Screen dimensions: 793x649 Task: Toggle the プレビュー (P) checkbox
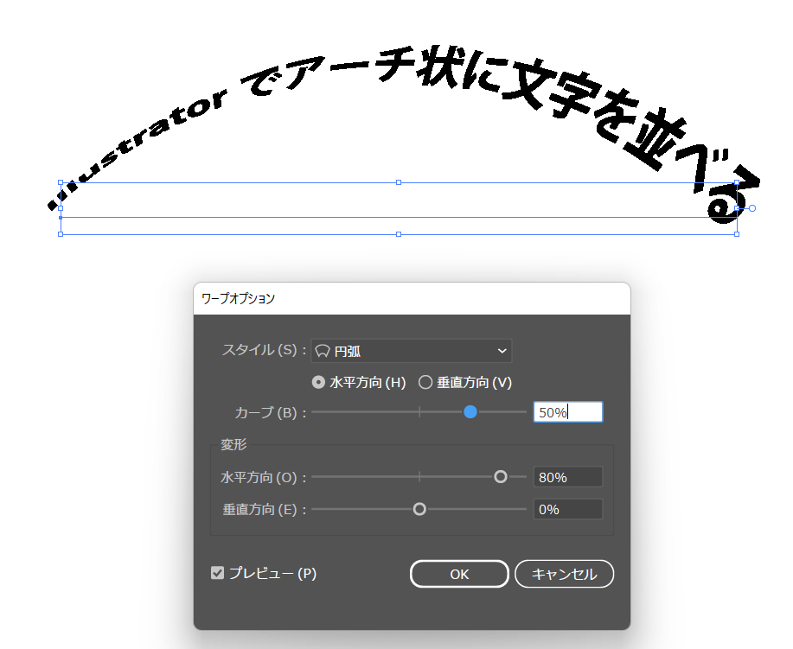tap(217, 573)
